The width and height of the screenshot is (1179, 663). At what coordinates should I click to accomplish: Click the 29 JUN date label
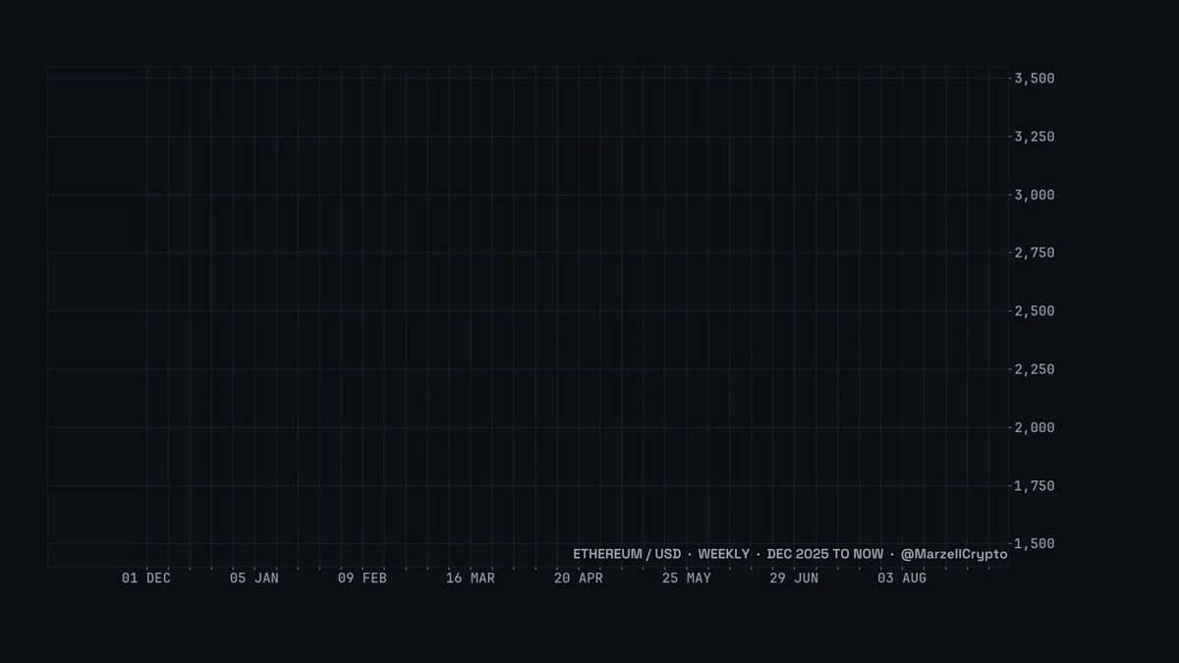[794, 579]
